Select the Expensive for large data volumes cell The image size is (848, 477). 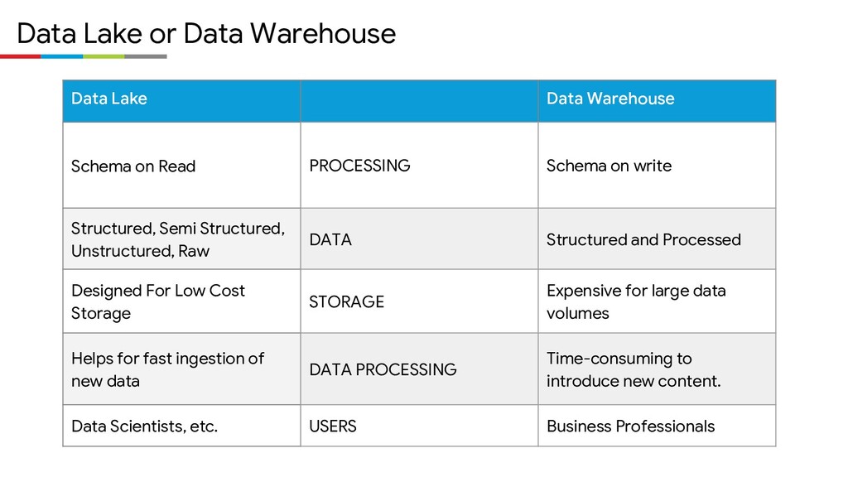pos(657,301)
